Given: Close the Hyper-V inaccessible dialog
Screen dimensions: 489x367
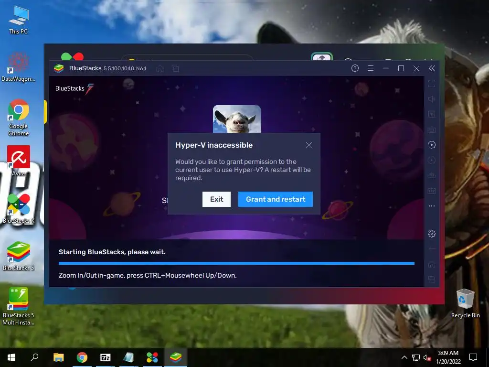Looking at the screenshot, I should [309, 145].
